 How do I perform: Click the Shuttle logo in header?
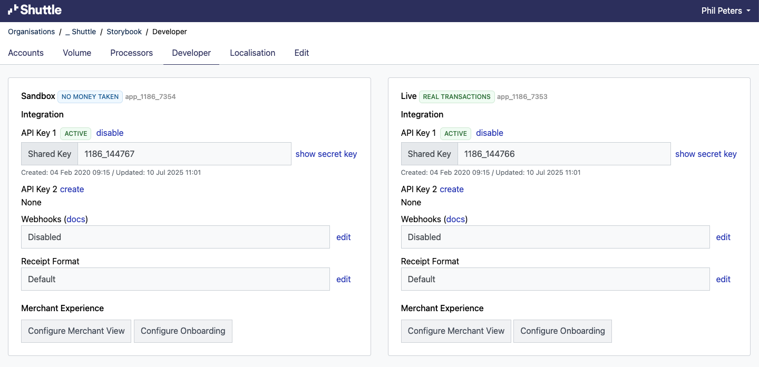[35, 10]
